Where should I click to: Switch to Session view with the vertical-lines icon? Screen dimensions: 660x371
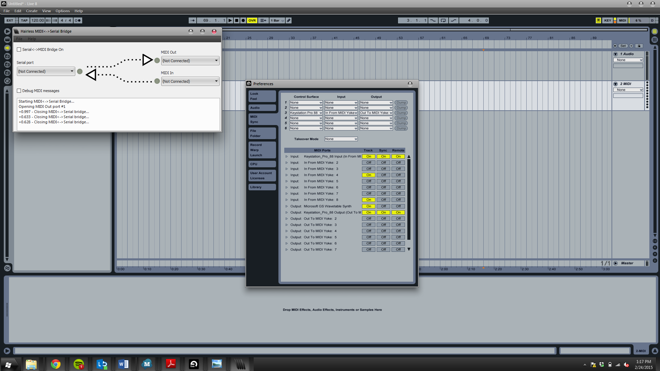(x=654, y=40)
